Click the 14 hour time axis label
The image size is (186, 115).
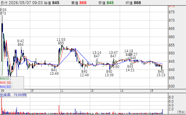(122, 91)
